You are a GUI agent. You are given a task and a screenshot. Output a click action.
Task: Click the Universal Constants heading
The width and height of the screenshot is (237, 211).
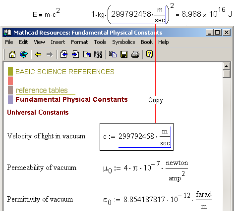pyautogui.click(x=38, y=112)
